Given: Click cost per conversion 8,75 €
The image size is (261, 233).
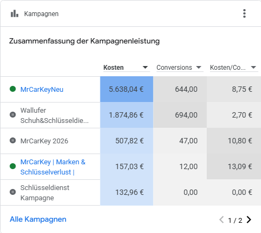Looking at the screenshot, I should [x=242, y=89].
